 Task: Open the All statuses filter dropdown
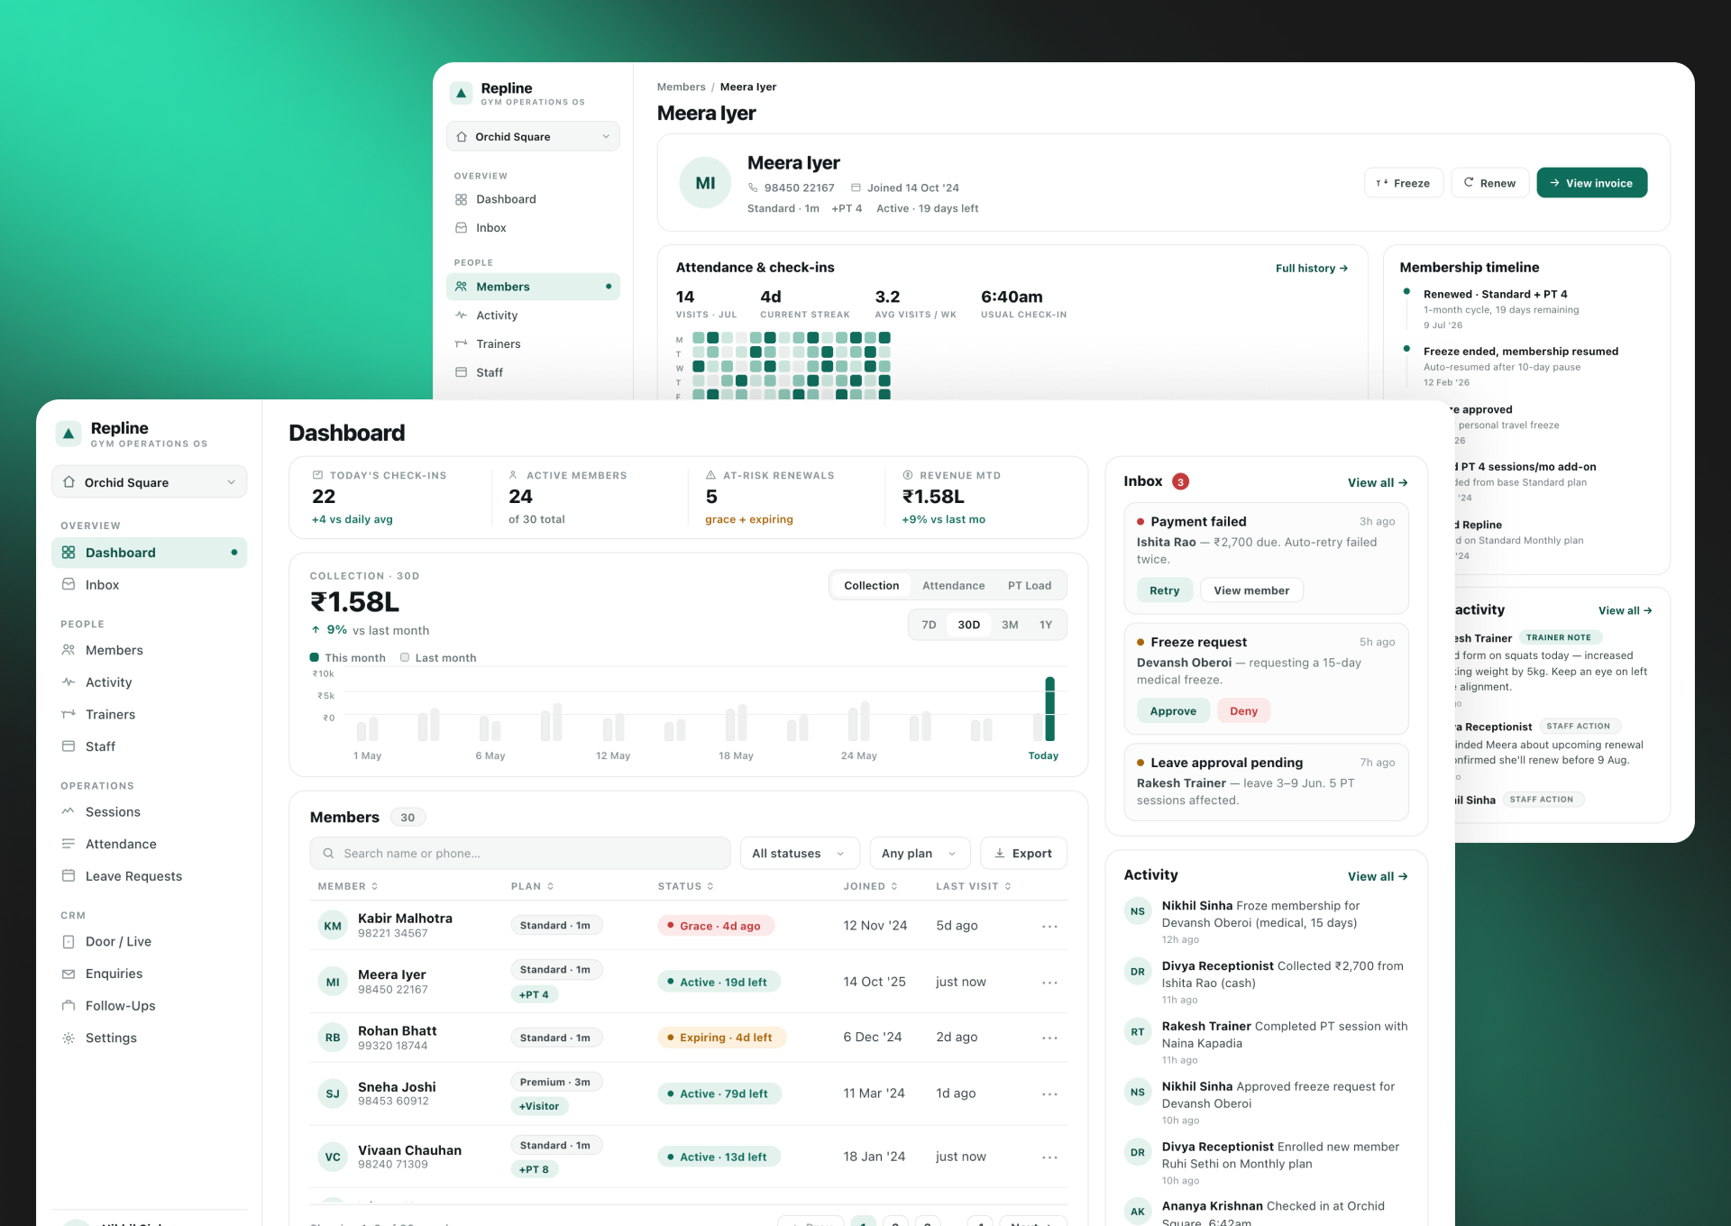click(x=800, y=853)
